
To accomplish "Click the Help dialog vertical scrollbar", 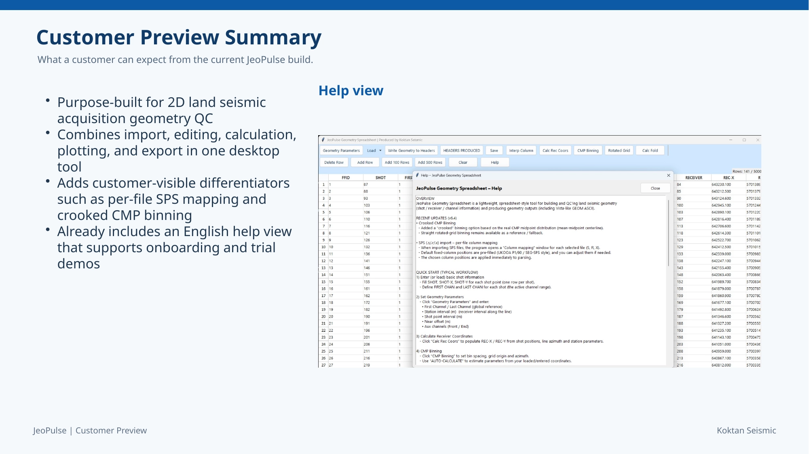I will (668, 232).
